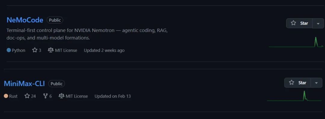Screen dimensions: 325x119
Task: Star the MiniMax-CLI repository
Action: pos(297,83)
